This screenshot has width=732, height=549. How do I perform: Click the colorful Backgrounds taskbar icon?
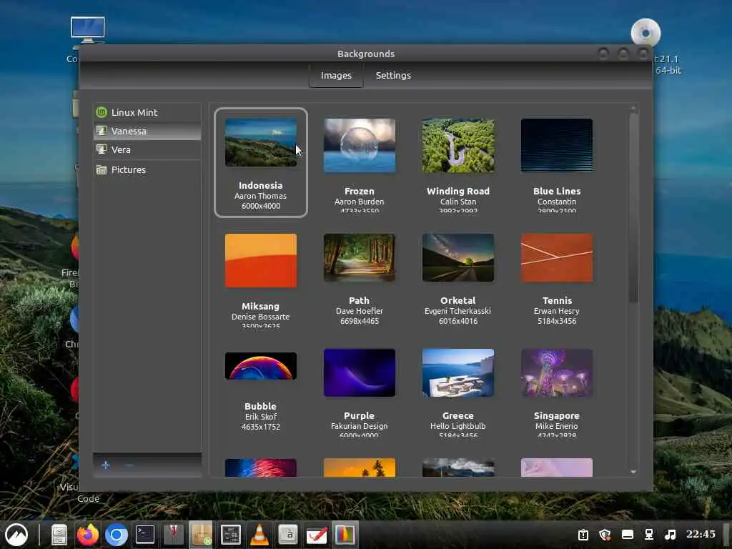[x=345, y=535]
